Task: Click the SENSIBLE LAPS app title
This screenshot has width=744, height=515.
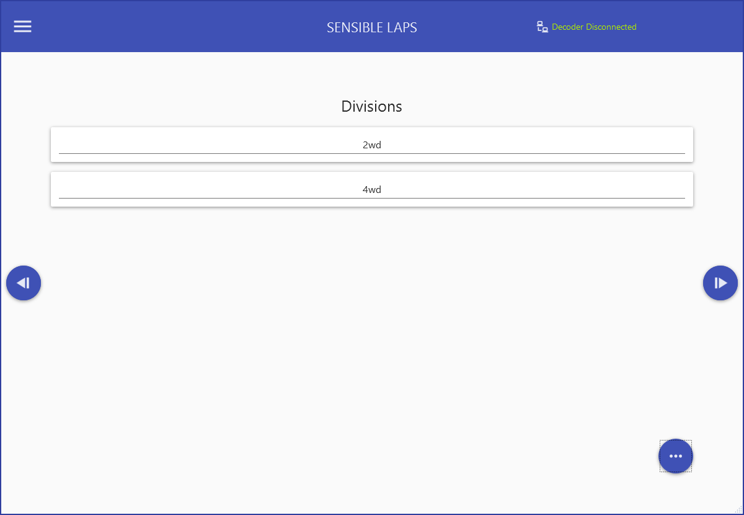Action: 371,27
